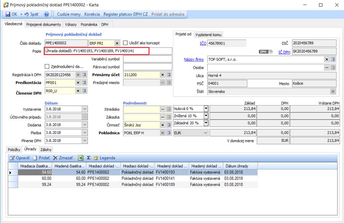
Task: Switch to the Položky tab
Action: tap(14, 149)
